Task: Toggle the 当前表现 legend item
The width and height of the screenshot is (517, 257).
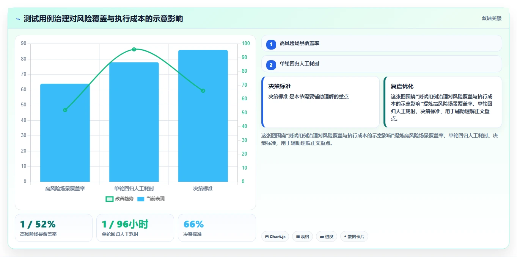Action: coord(151,199)
